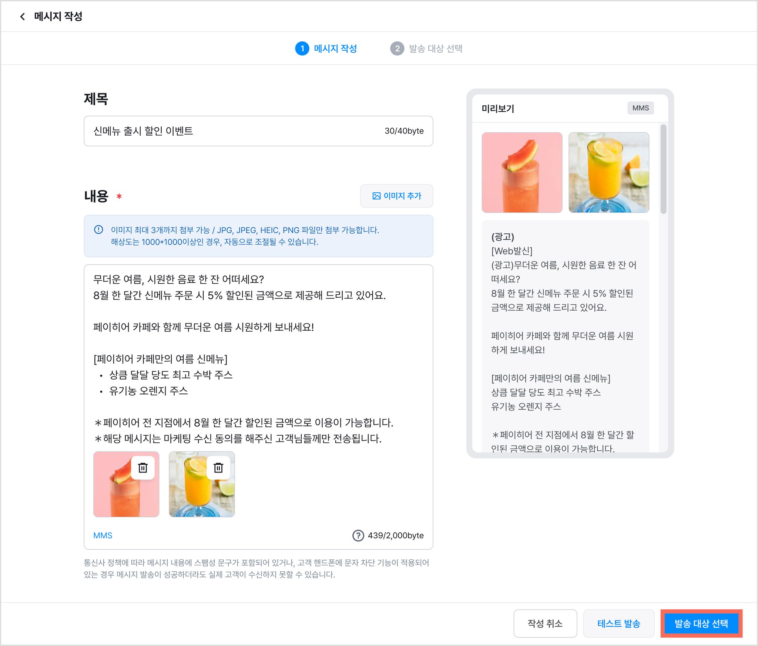Focus the title field 신메뉴 출시 할인 이벤트
This screenshot has width=758, height=646.
(x=258, y=131)
